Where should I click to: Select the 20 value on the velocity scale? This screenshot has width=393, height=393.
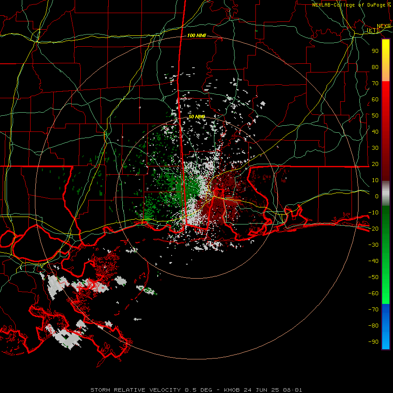(375, 164)
